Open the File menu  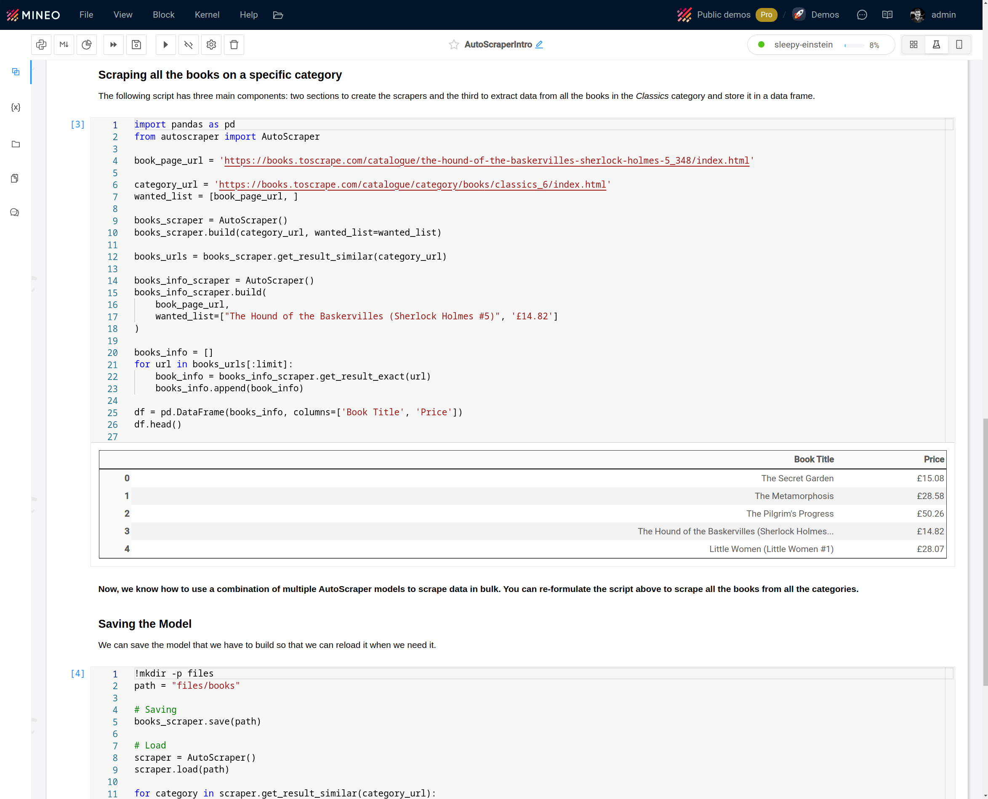point(86,15)
